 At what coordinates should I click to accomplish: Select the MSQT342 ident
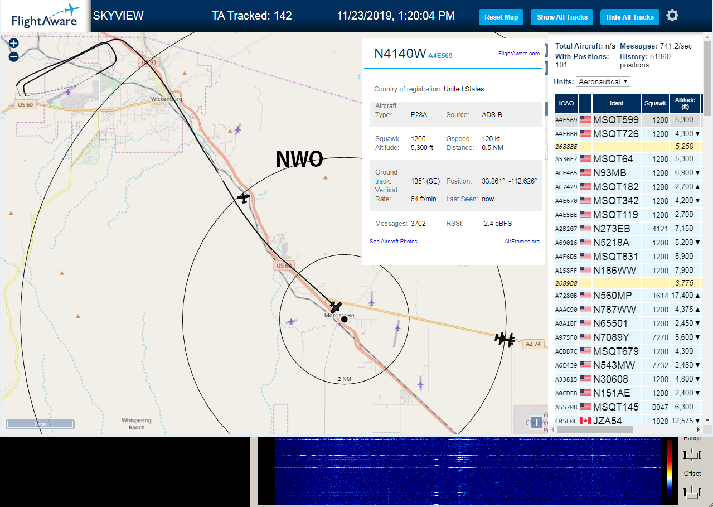616,201
